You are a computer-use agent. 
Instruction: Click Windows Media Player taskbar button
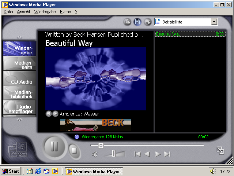pos(94,171)
